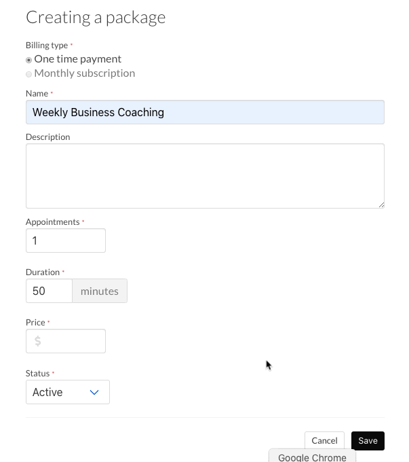Choose the Monthly subscription radio button
409x462 pixels.
pyautogui.click(x=28, y=74)
